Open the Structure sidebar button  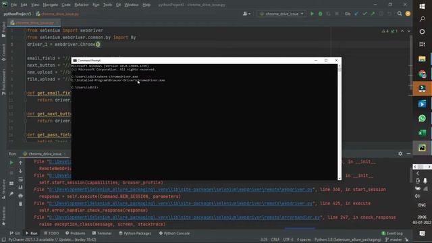click(3, 189)
